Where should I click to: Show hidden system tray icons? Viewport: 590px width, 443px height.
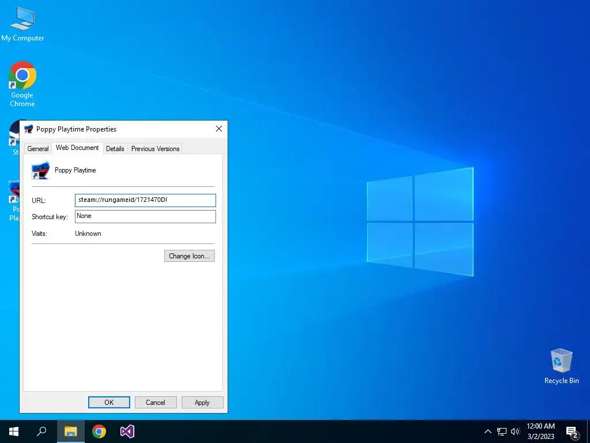[487, 431]
